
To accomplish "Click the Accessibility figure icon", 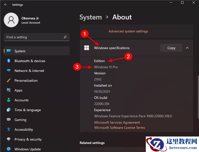I will coord(9,129).
